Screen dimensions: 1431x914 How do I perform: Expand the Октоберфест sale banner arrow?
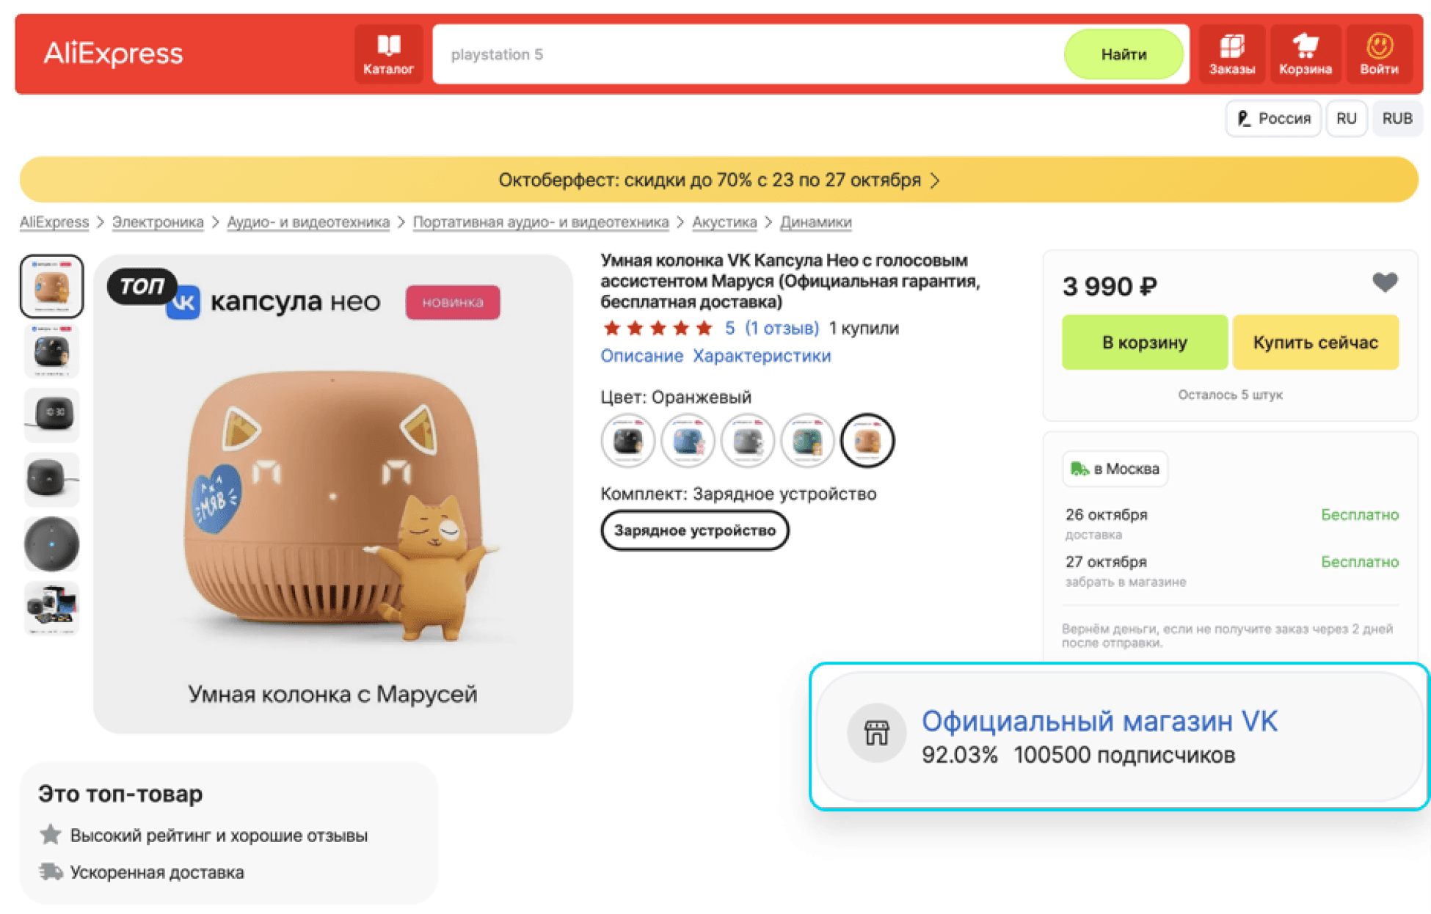[x=935, y=180]
